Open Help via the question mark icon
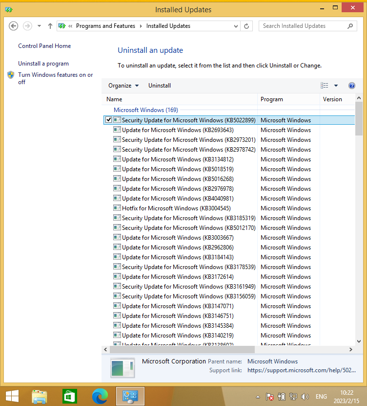Screen dimensions: 367x406 (x=352, y=86)
